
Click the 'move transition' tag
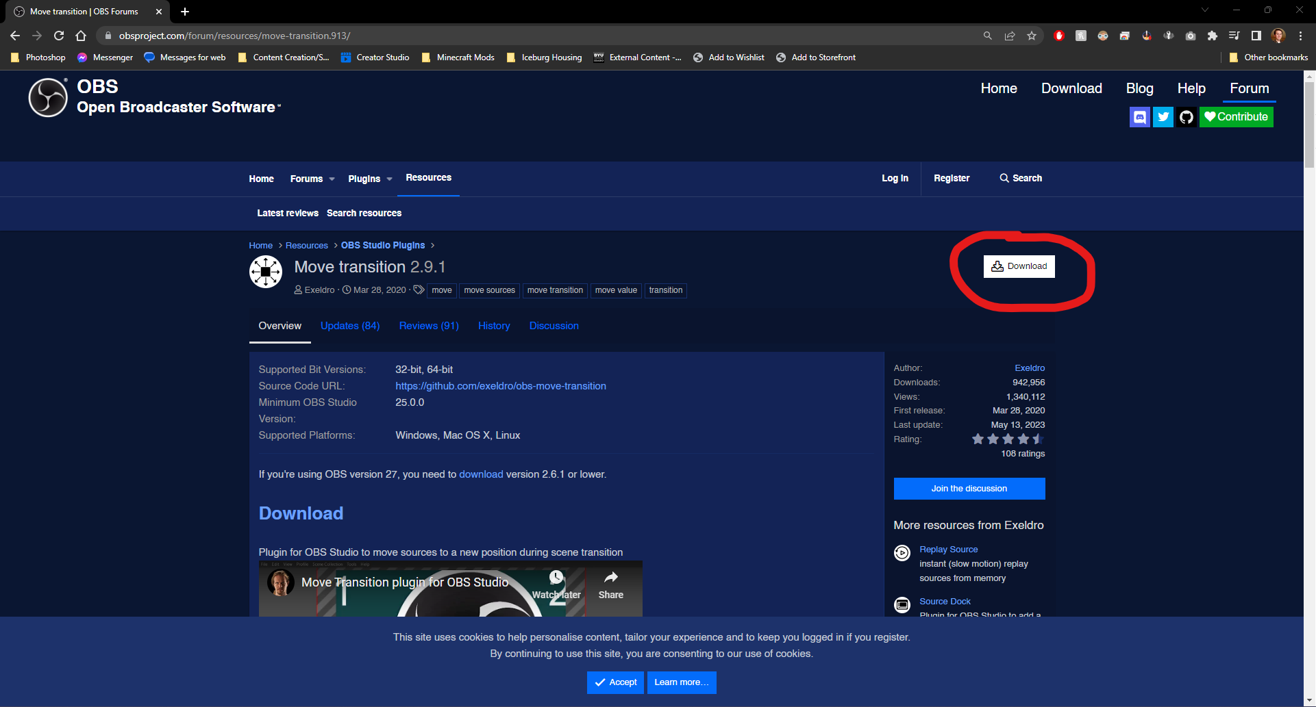(555, 291)
